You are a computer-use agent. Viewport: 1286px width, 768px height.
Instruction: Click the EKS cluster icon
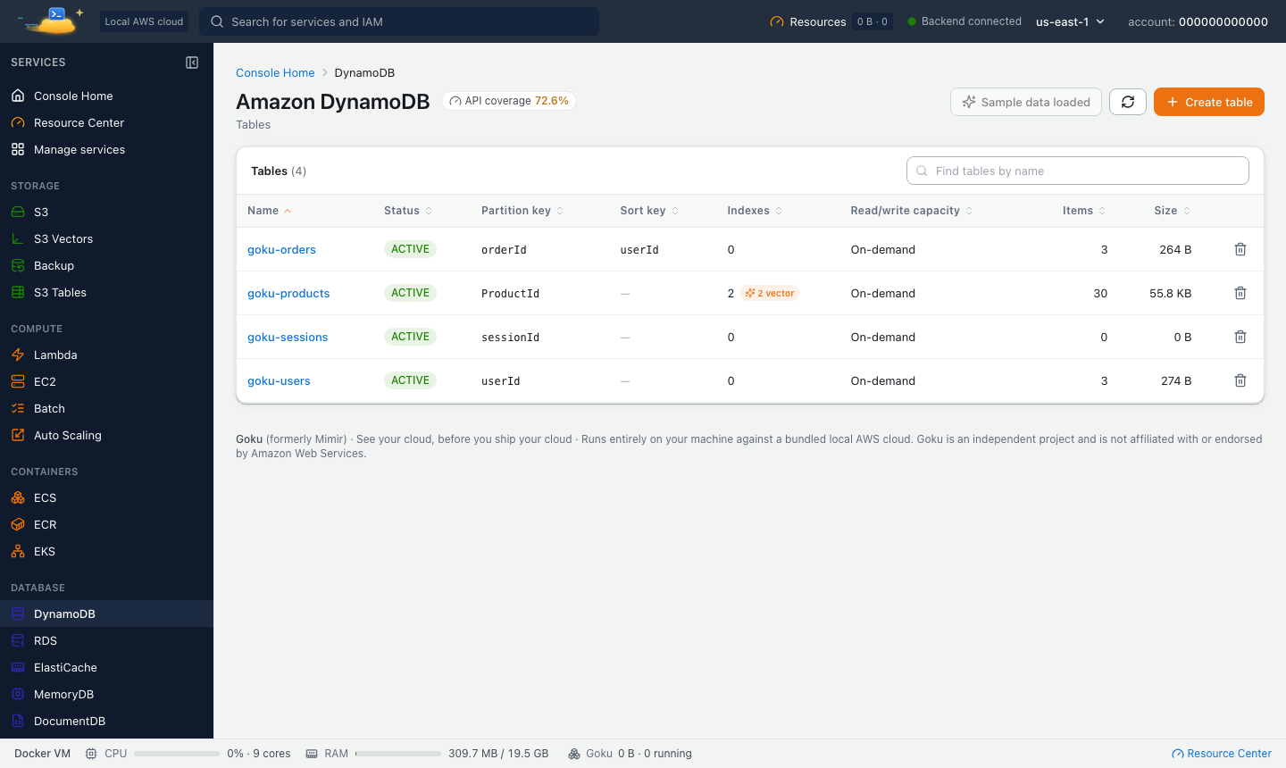click(x=18, y=551)
